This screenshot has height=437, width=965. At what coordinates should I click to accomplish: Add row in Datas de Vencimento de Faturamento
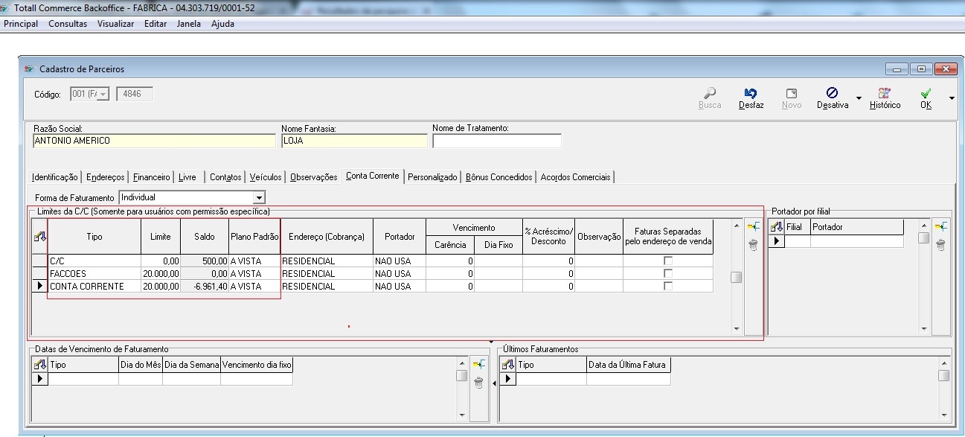478,364
